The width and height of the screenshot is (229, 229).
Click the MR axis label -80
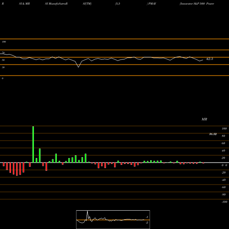(x=224, y=195)
